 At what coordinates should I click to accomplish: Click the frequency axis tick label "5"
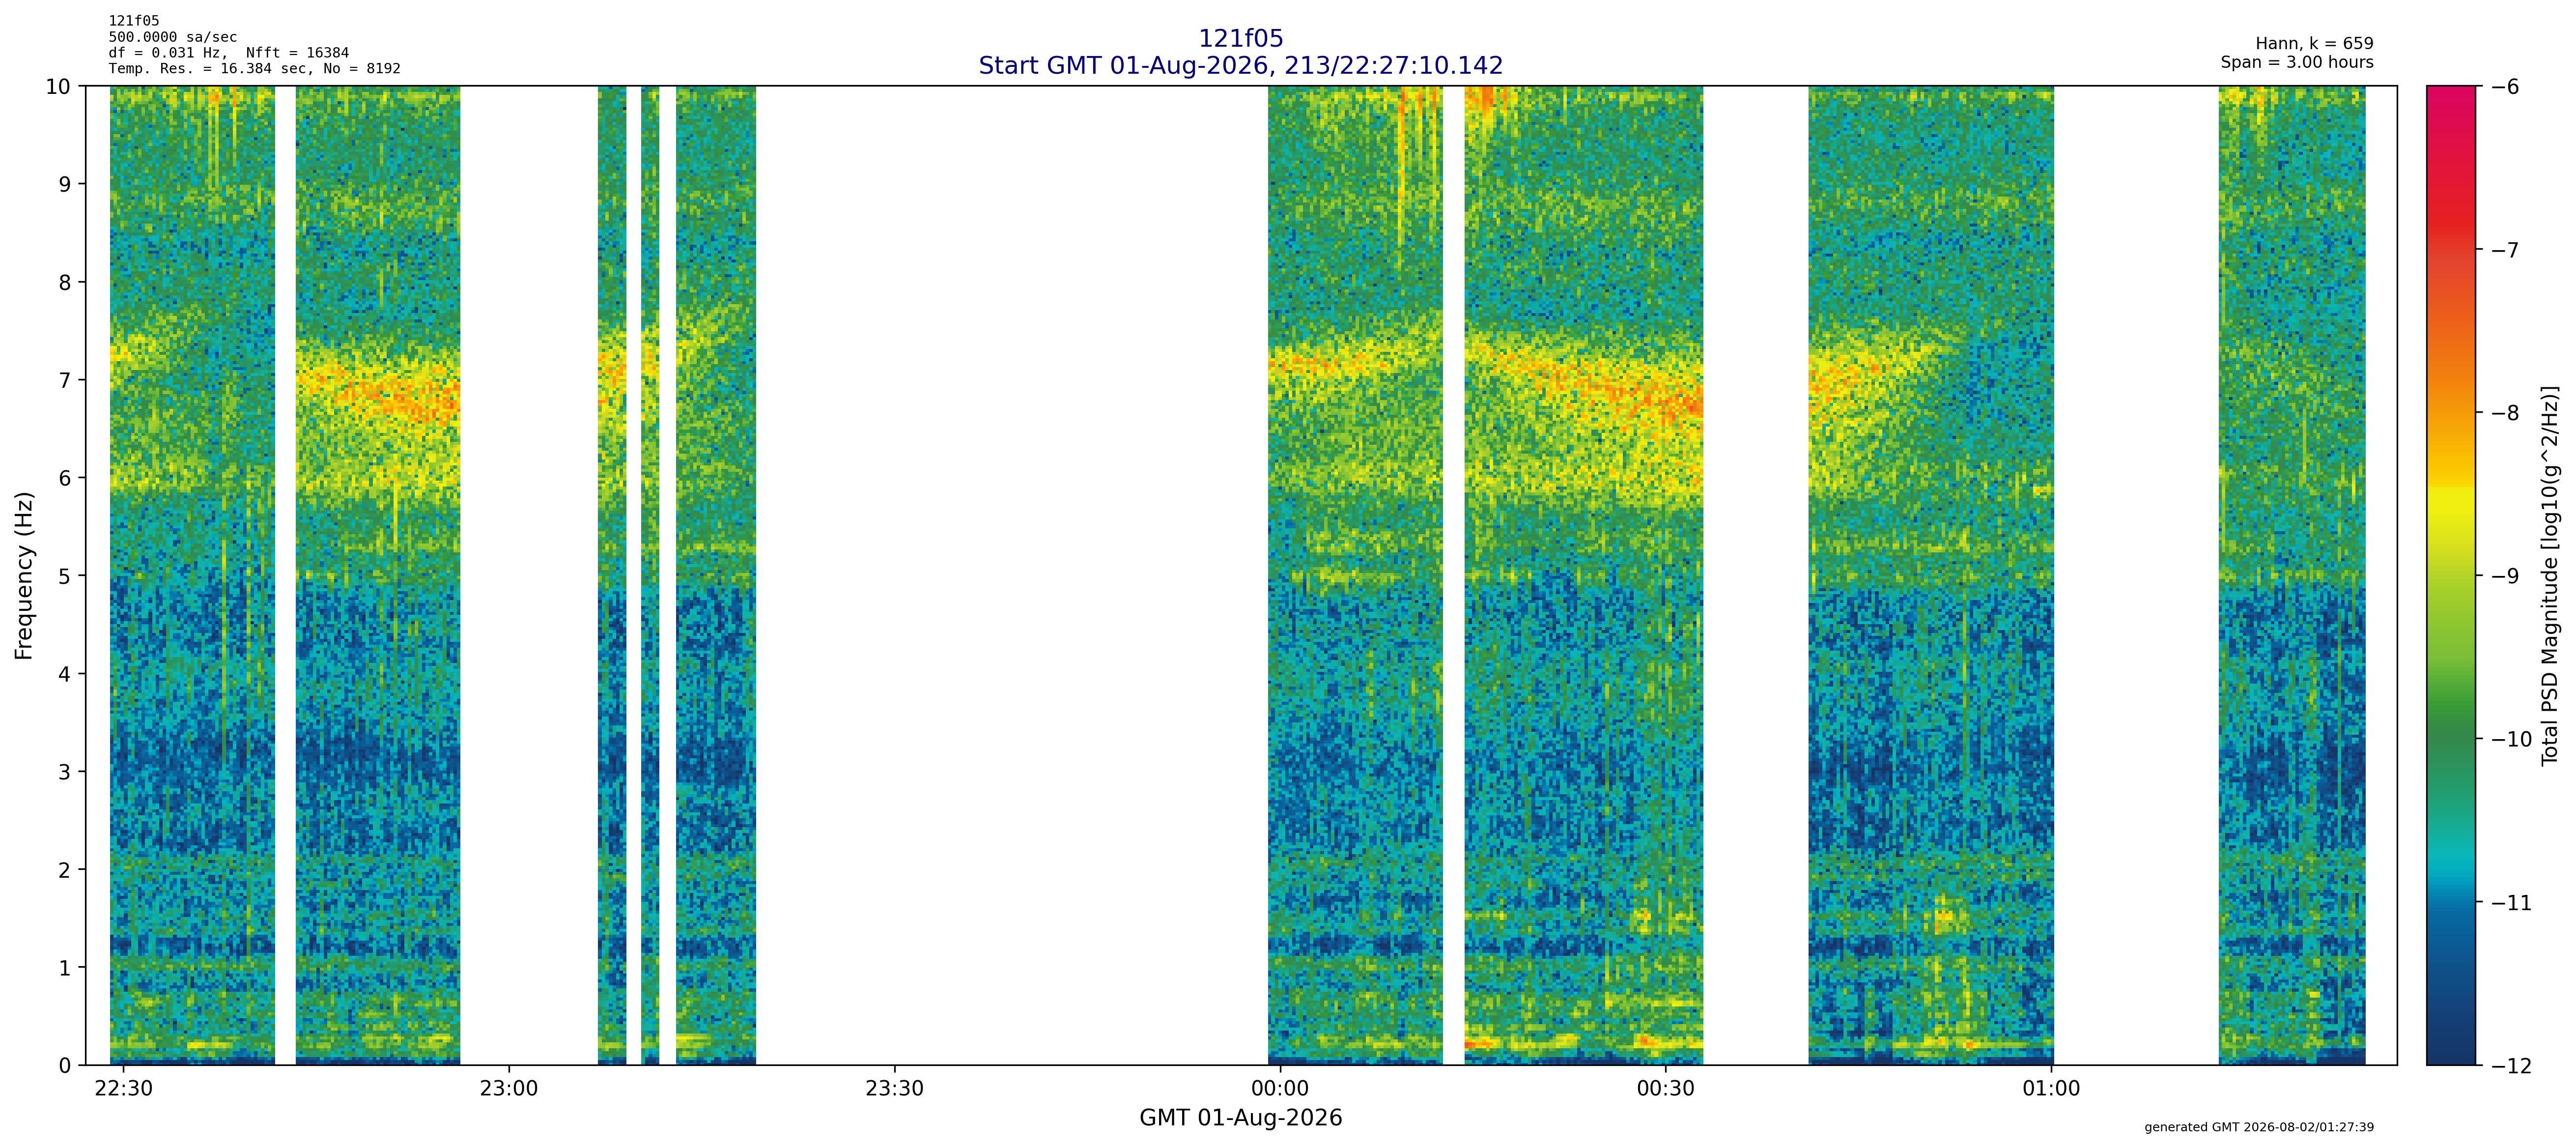coord(66,577)
